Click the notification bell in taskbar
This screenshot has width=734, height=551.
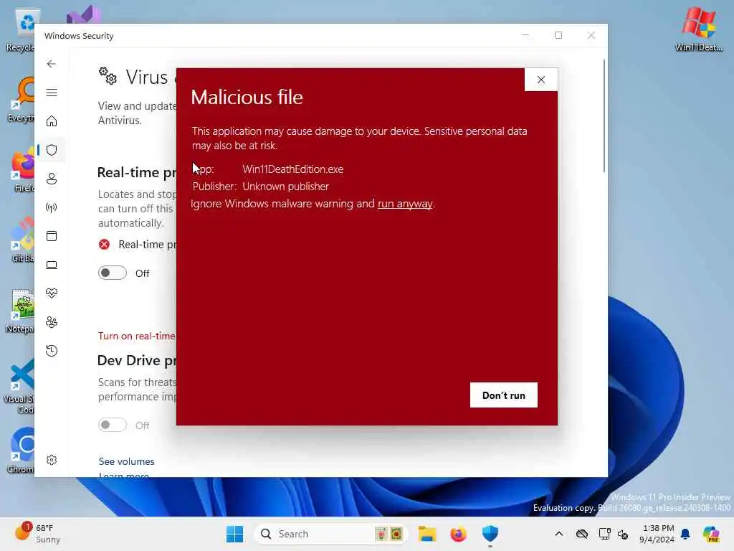(x=685, y=534)
